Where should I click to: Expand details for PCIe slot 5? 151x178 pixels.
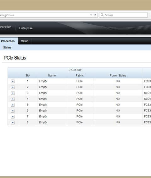[x=13, y=105]
